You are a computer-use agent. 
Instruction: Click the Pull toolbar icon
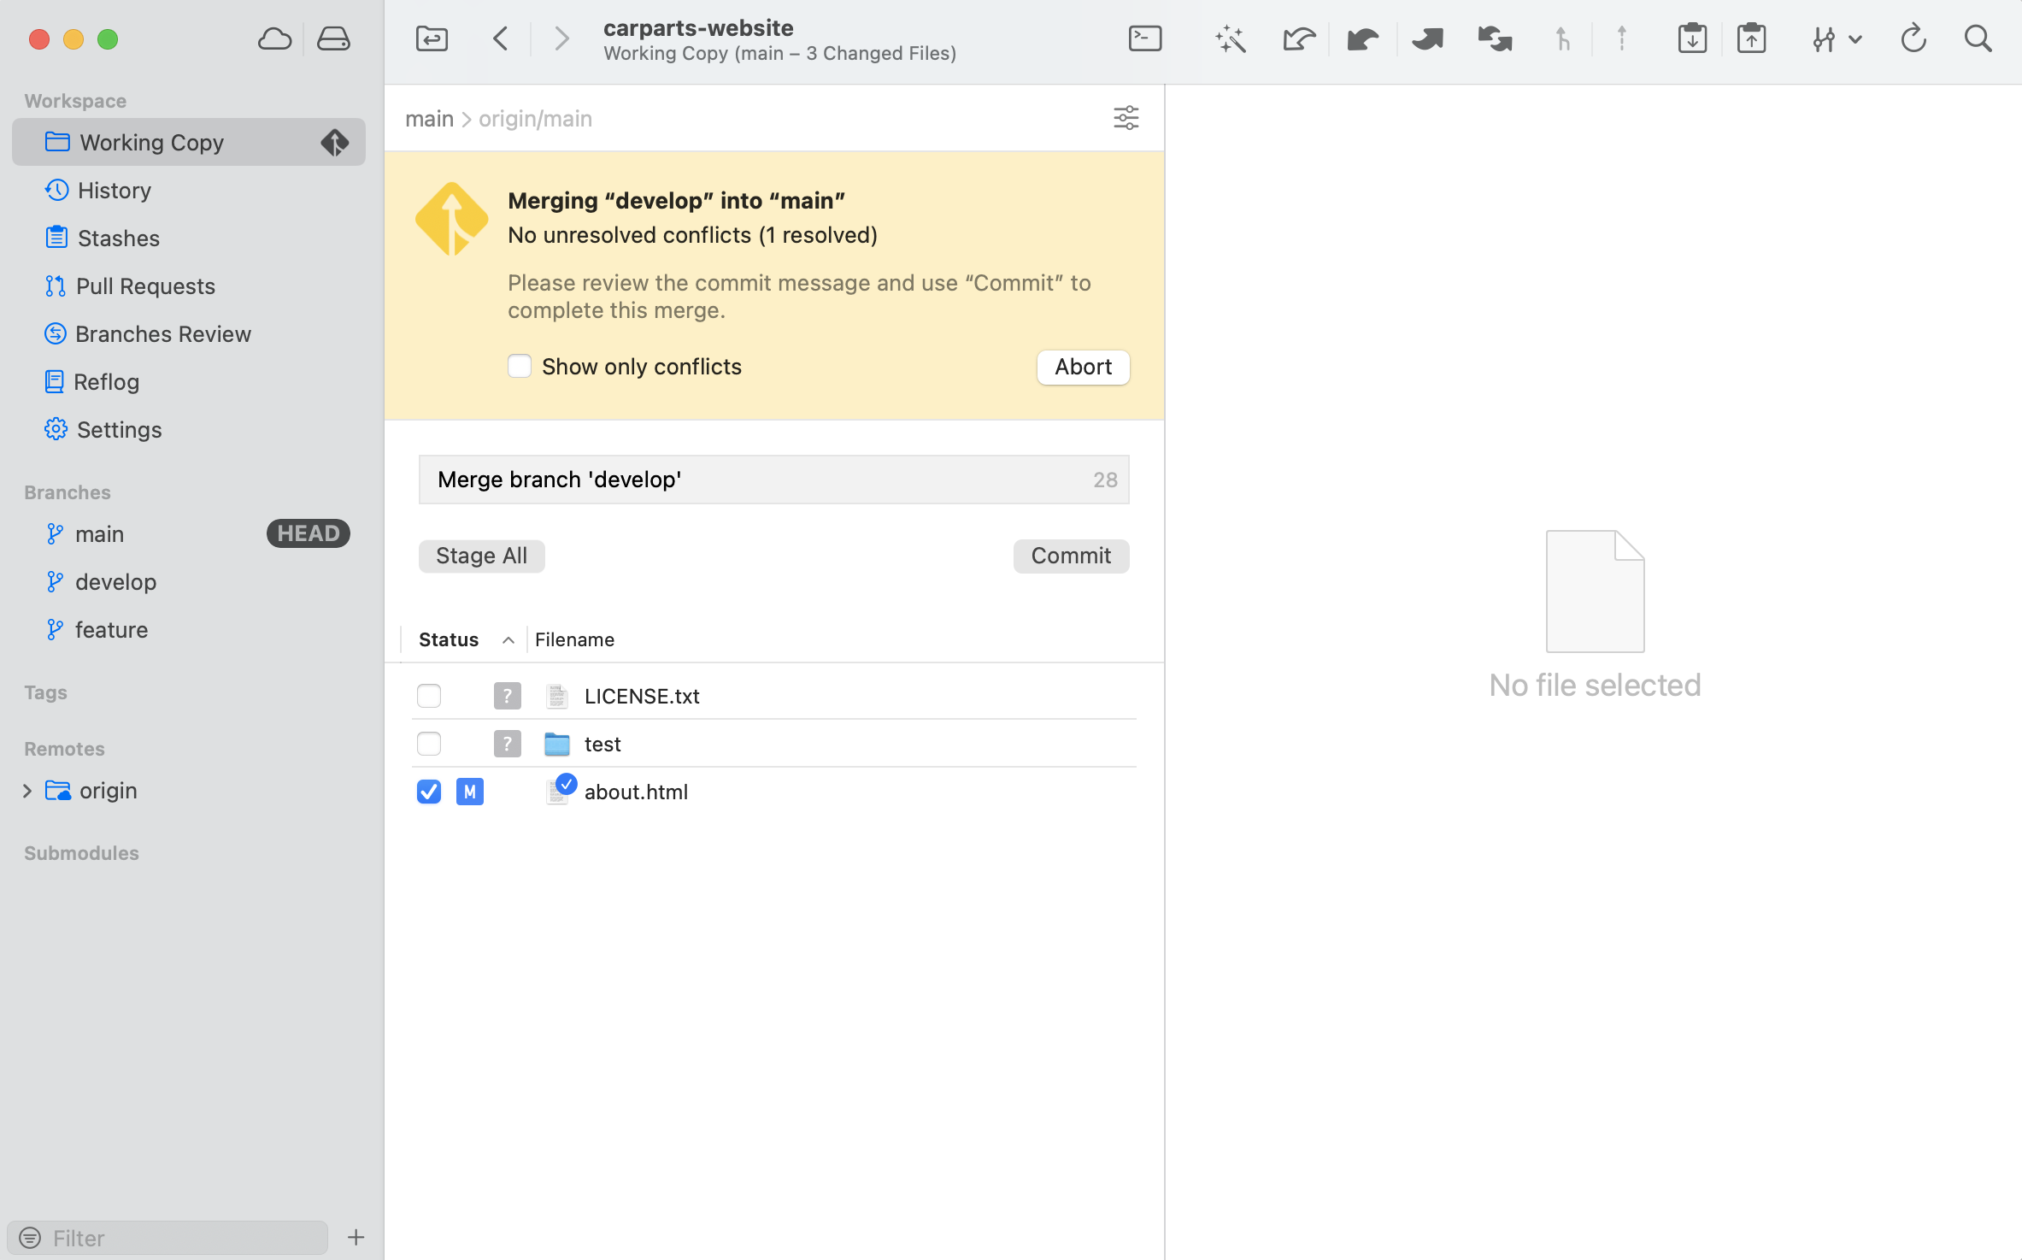click(x=1362, y=38)
